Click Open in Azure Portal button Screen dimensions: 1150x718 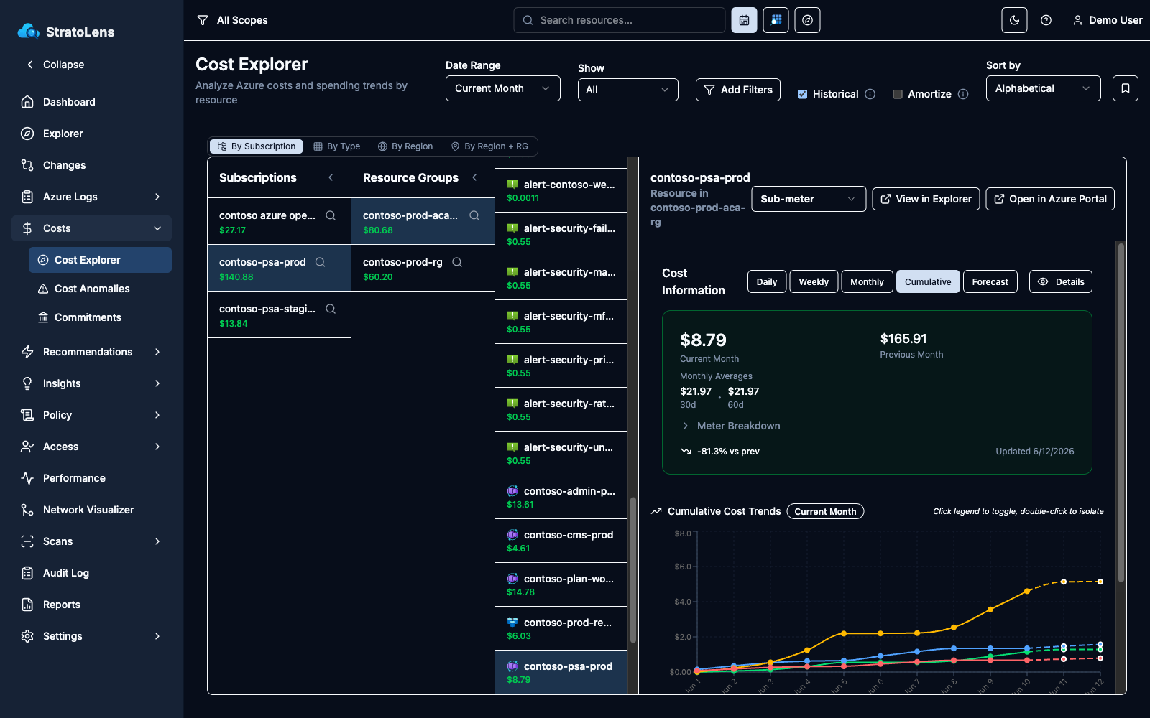(x=1050, y=199)
